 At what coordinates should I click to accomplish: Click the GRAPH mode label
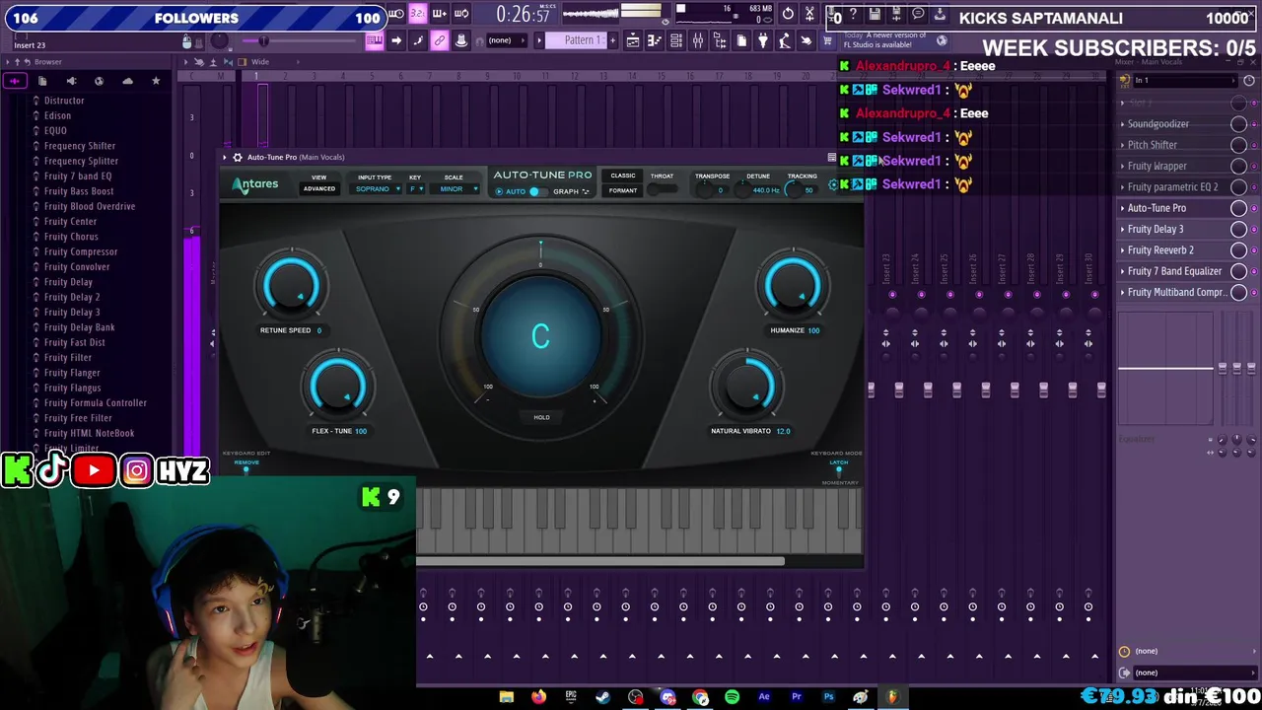[x=566, y=191]
